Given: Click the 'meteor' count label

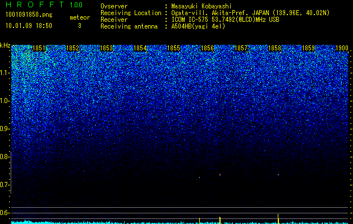Looking at the screenshot, I should 80,17.
